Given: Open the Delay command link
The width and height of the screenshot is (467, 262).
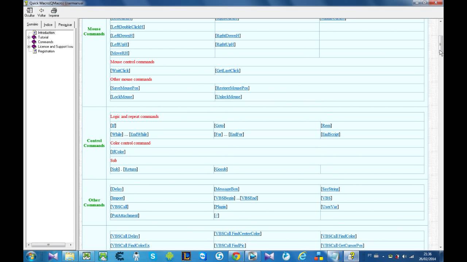Looking at the screenshot, I should click(117, 189).
